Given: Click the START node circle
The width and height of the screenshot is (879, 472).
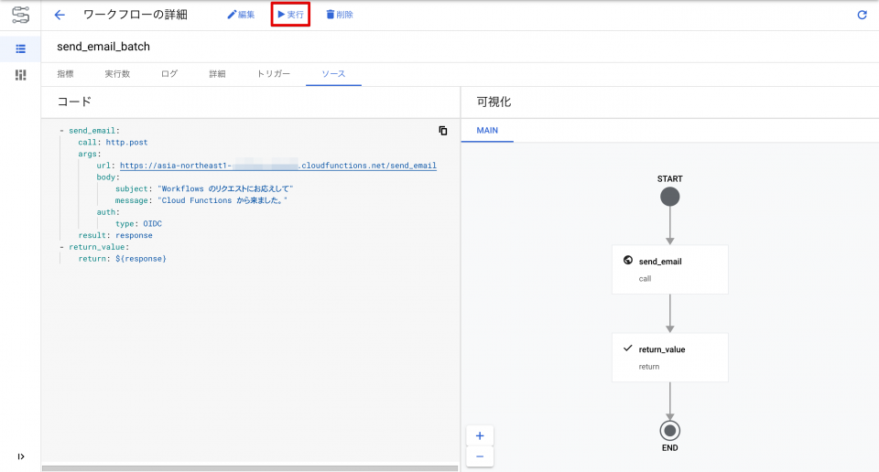Looking at the screenshot, I should pos(670,197).
